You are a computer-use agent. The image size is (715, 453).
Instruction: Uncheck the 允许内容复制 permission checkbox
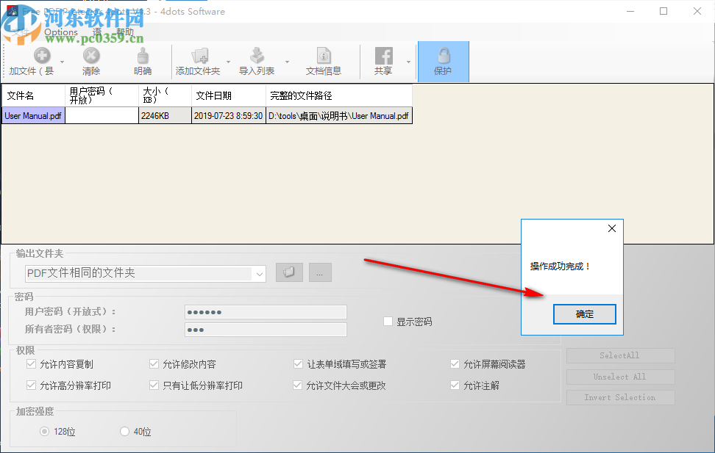pos(31,363)
